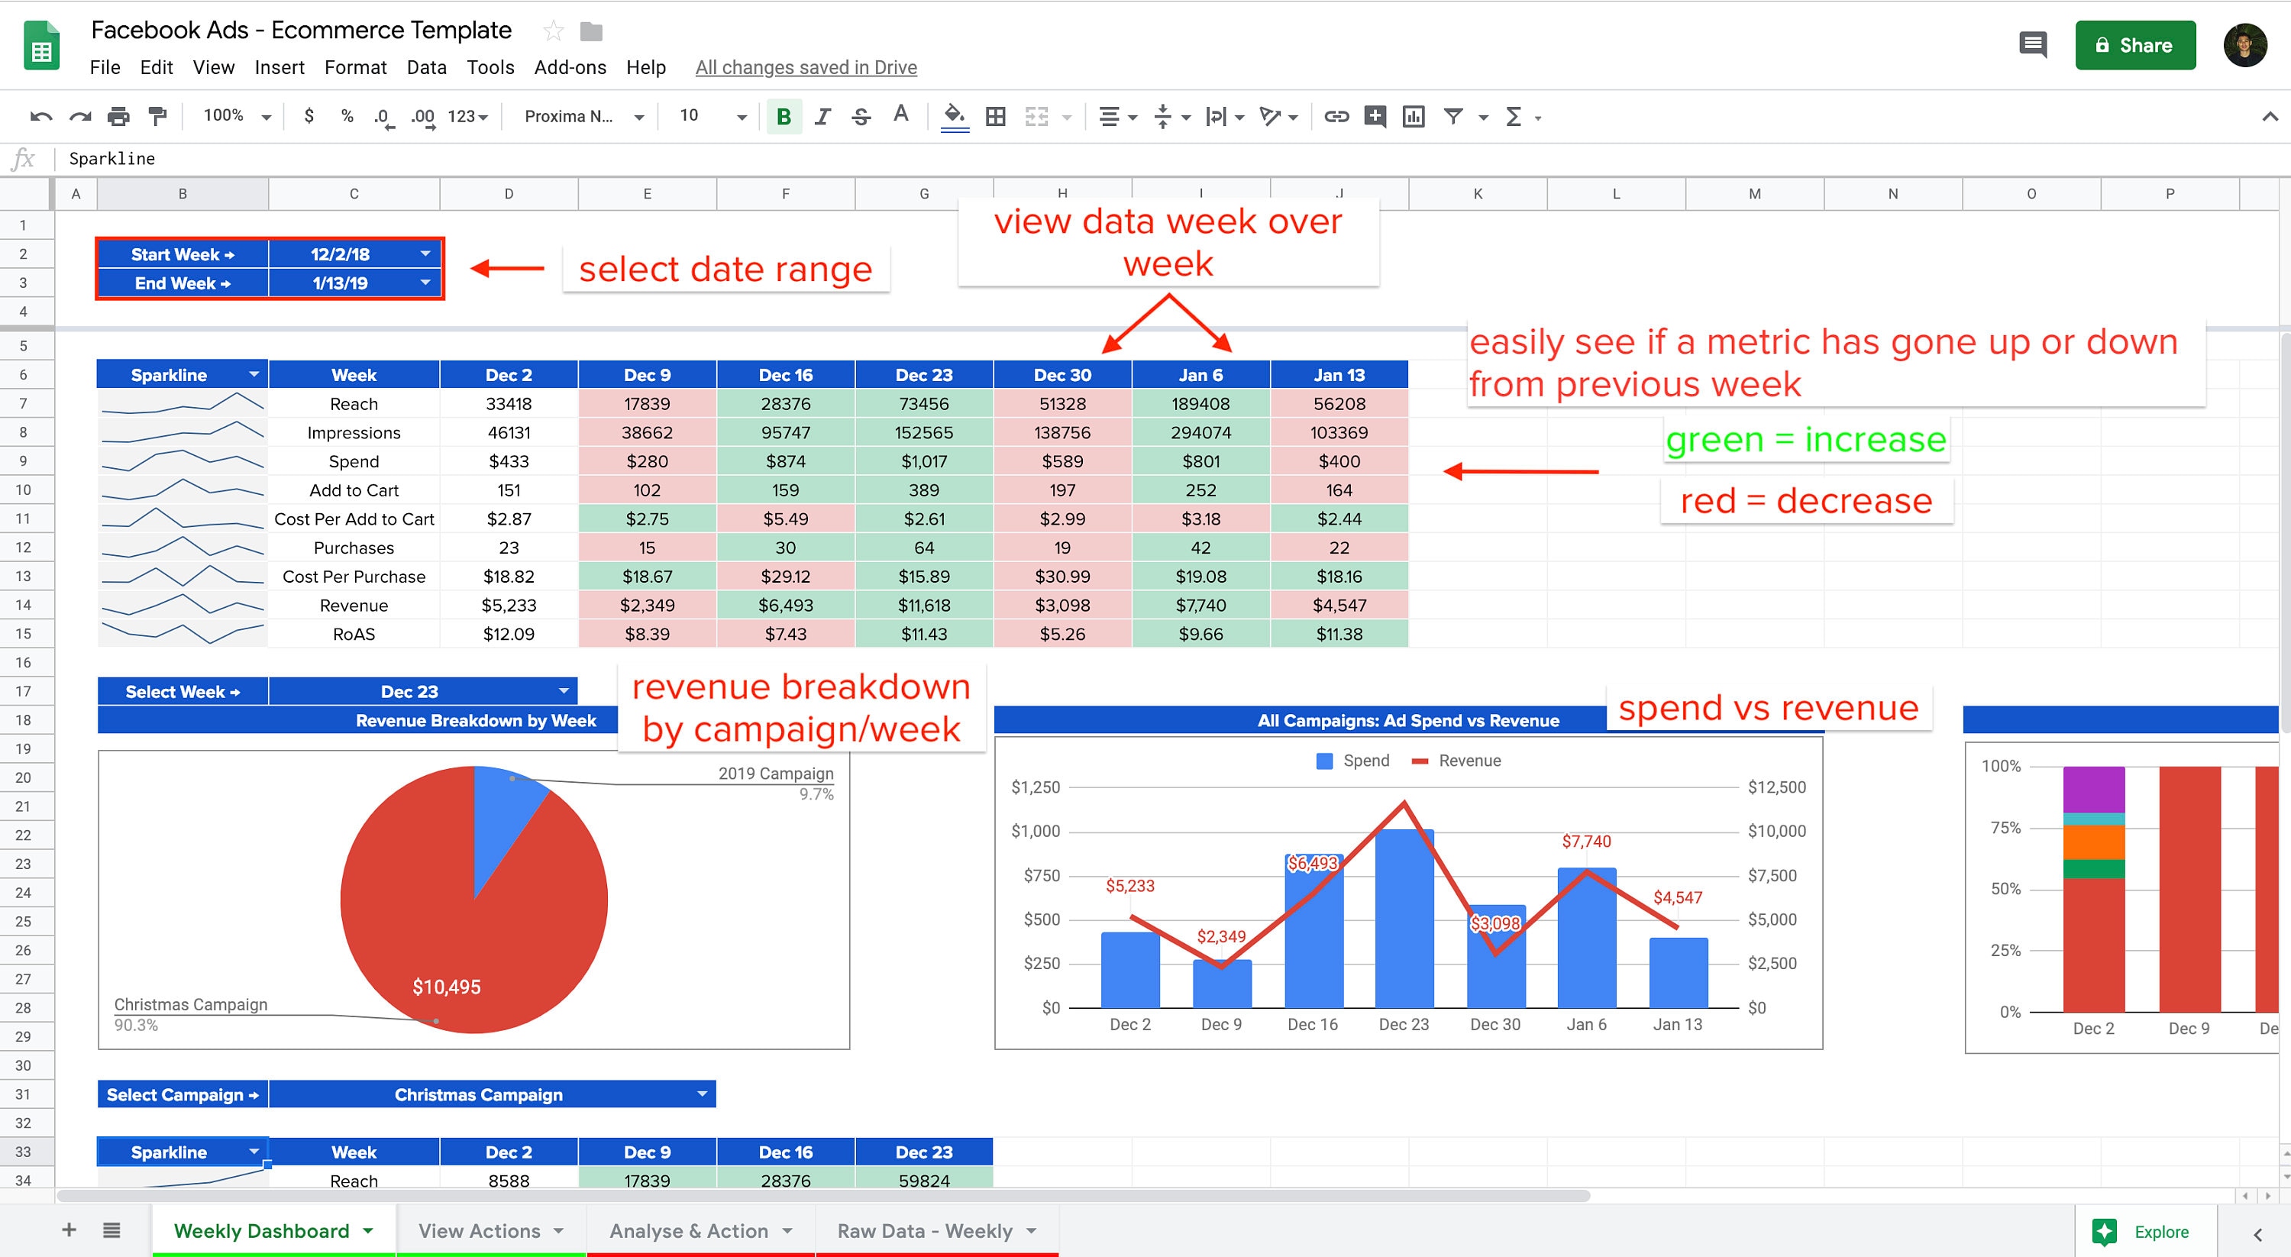Toggle italic formatting
The image size is (2291, 1257).
pyautogui.click(x=822, y=115)
